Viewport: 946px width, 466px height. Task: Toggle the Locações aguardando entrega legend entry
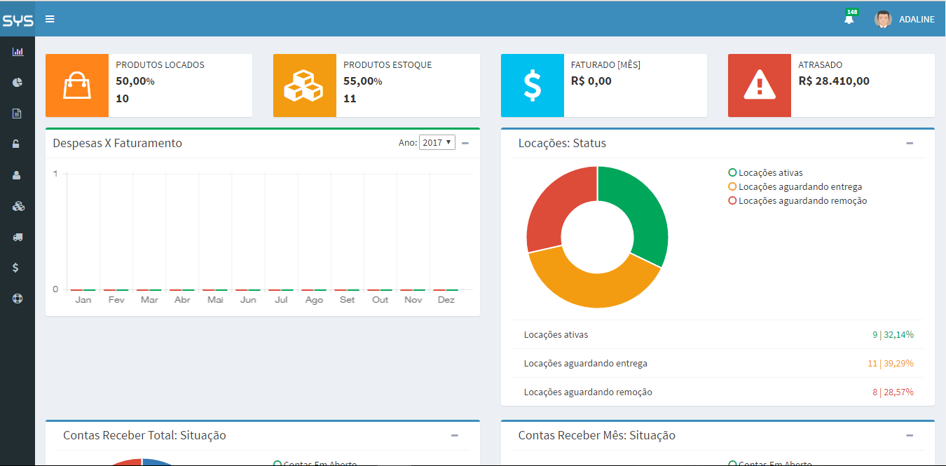click(795, 186)
